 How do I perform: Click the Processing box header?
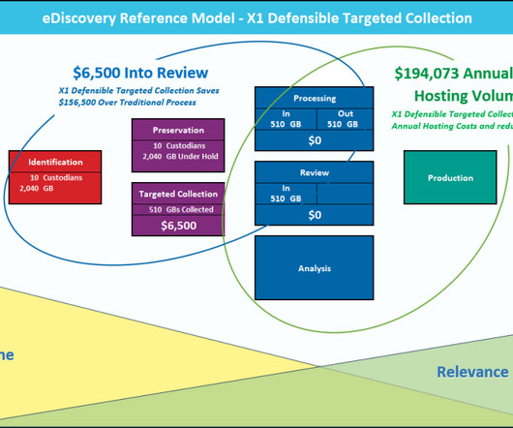pos(314,98)
